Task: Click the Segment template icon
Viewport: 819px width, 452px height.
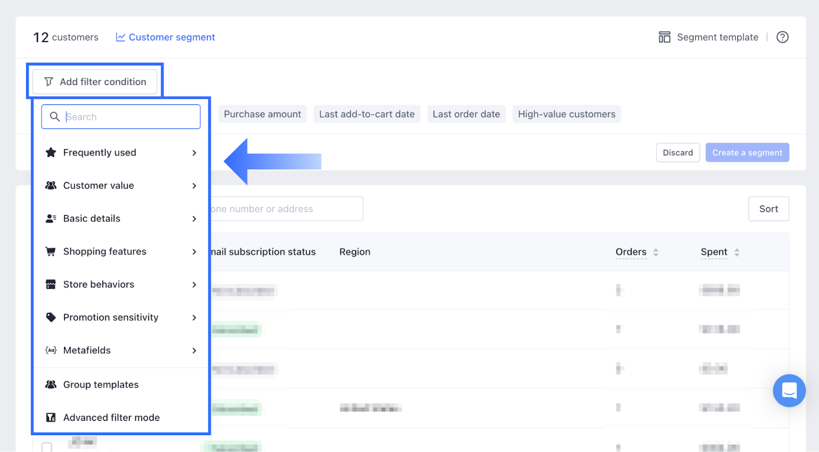Action: coord(664,37)
